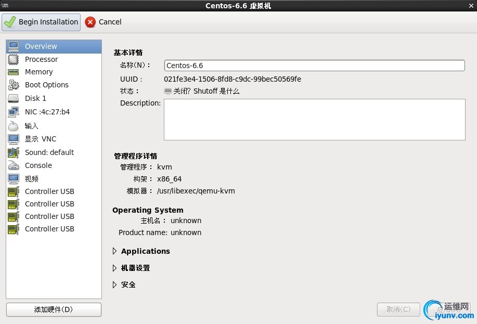
Task: Open the Disk 1 row
Action: [x=54, y=98]
